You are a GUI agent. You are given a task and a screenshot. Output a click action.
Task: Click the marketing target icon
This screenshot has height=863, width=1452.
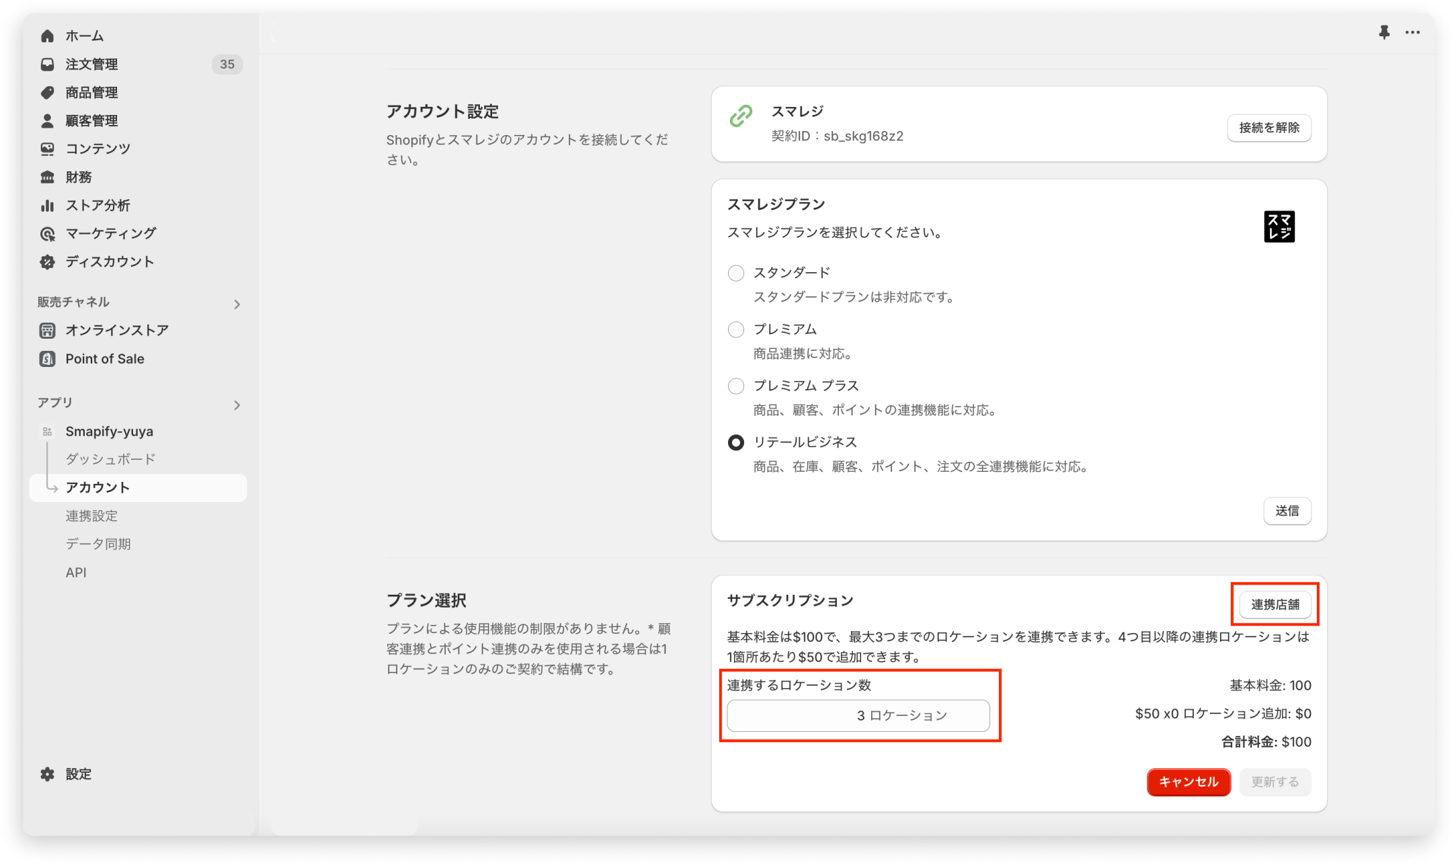coord(47,233)
